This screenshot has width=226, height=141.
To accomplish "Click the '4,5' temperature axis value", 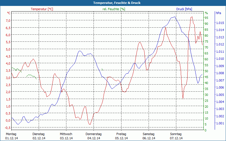I will (x=8, y=56).
